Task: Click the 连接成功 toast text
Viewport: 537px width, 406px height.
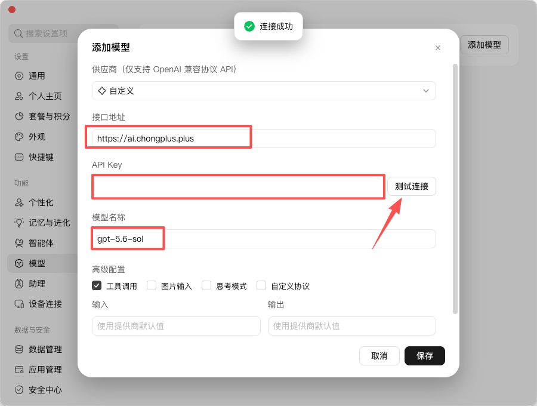Action: [x=276, y=26]
